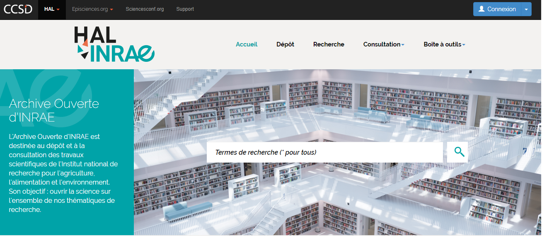Open the Support link
542x236 pixels.
click(x=185, y=9)
